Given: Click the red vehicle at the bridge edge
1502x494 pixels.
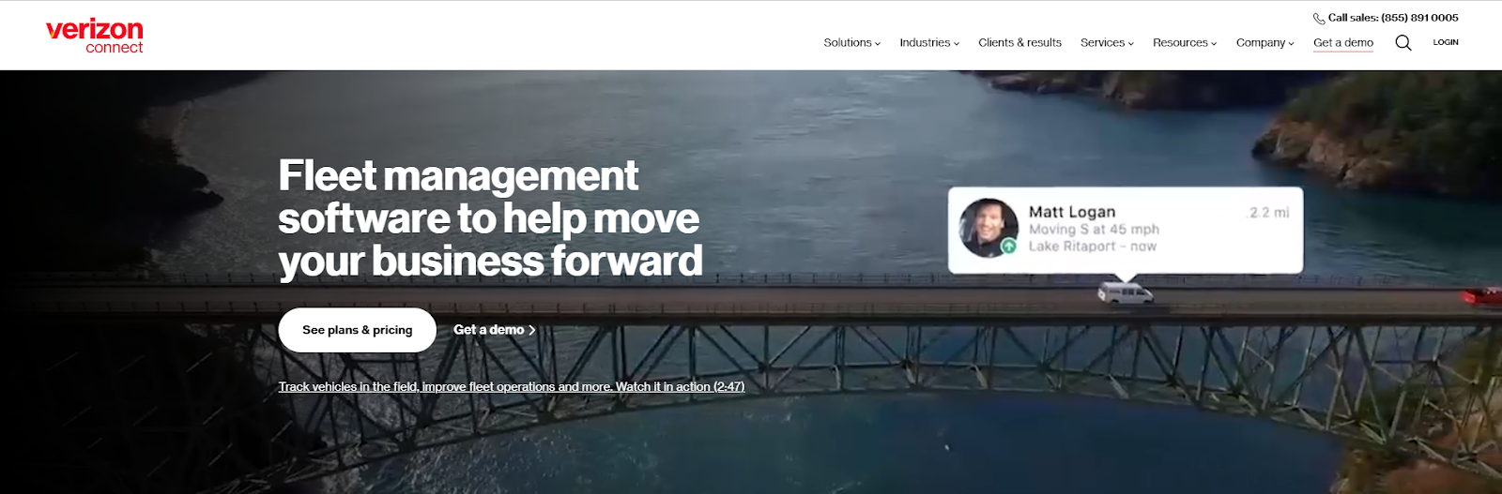Looking at the screenshot, I should (1482, 296).
